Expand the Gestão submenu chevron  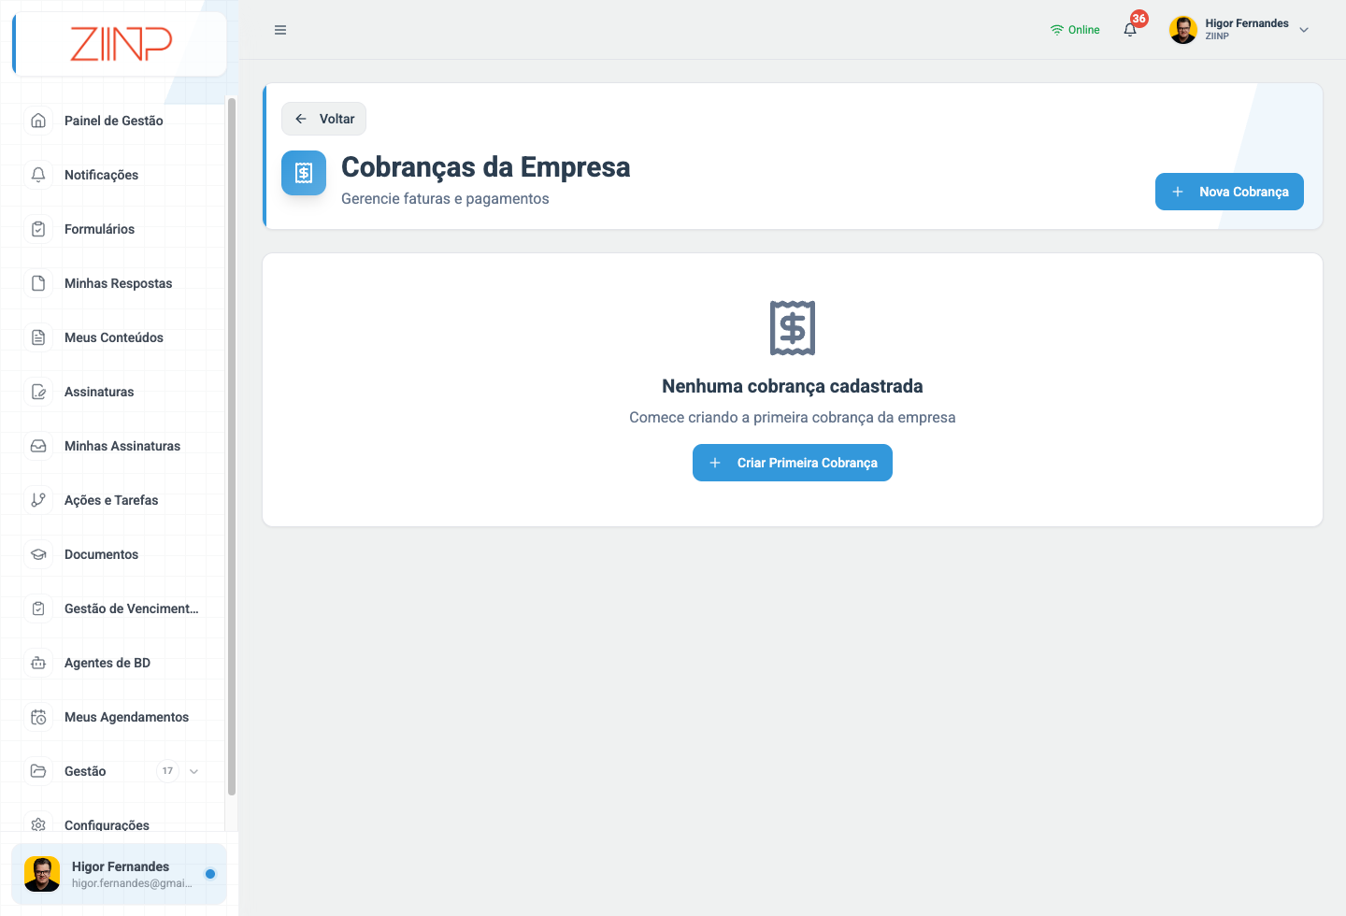click(193, 771)
